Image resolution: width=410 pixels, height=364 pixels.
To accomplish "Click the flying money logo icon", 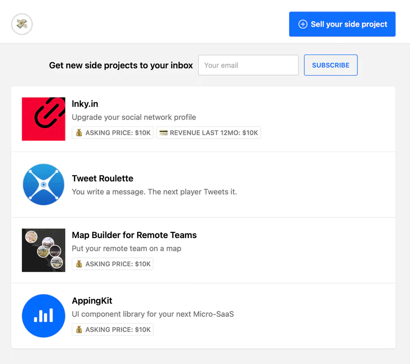I will [x=22, y=24].
